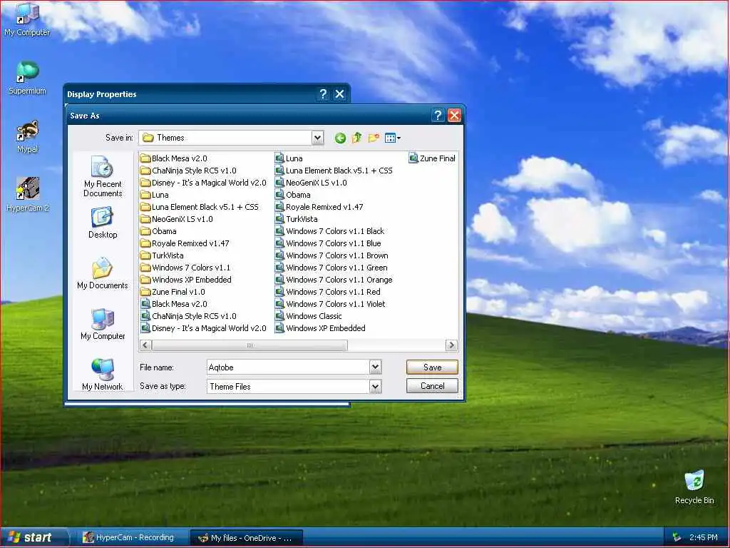Select the Obama theme file

coord(293,195)
